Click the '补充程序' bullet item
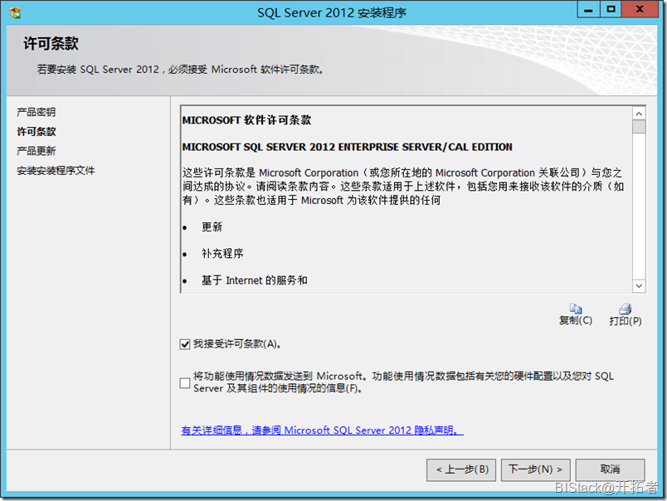Screen dimensions: 667x501 coord(222,254)
